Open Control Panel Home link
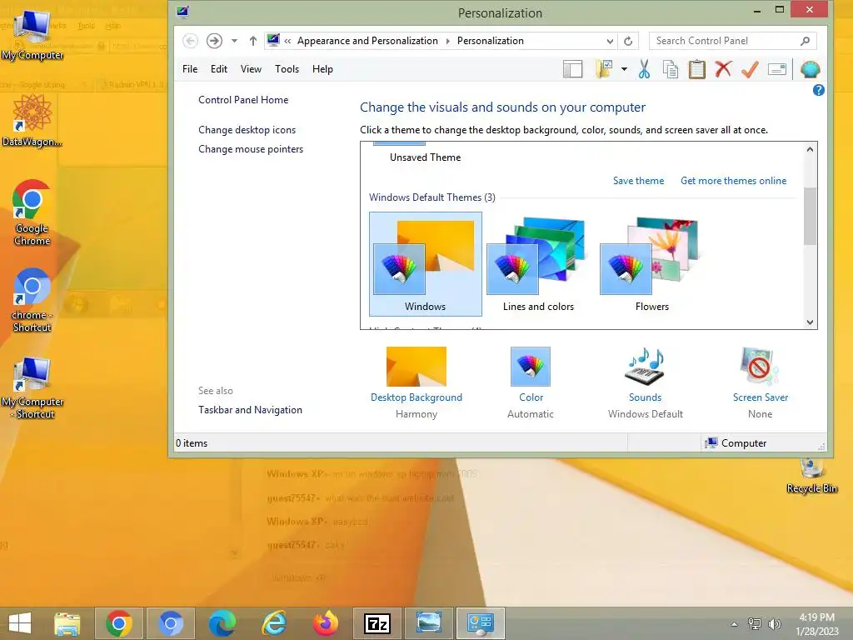853x640 pixels. coord(243,100)
